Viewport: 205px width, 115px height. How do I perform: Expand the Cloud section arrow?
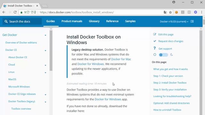(x=45, y=65)
